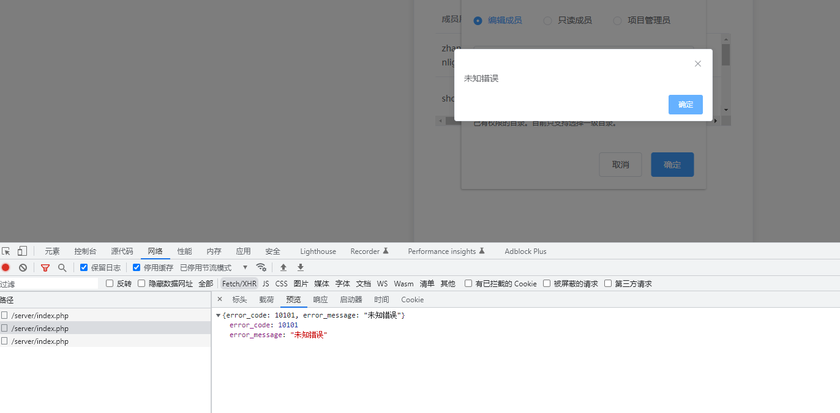Filter requests by Wasm

403,283
